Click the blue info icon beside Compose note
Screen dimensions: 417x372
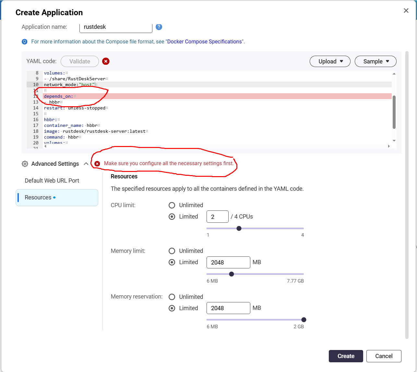(x=25, y=42)
